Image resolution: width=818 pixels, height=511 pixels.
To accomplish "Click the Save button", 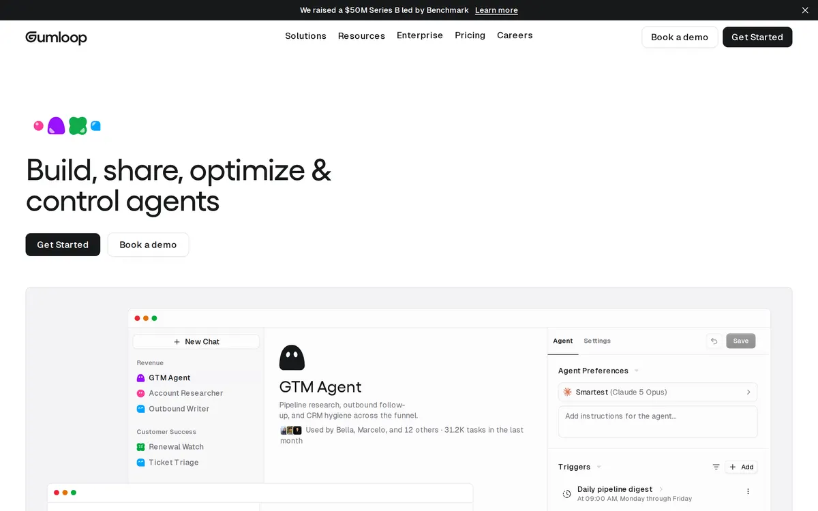I will click(x=741, y=341).
